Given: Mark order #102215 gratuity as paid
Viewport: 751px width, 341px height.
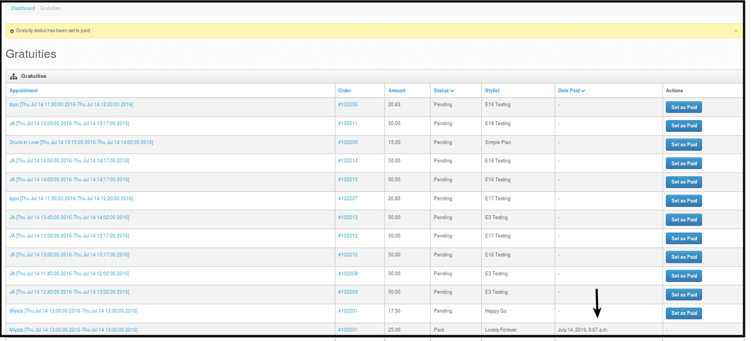Looking at the screenshot, I should pos(684,182).
